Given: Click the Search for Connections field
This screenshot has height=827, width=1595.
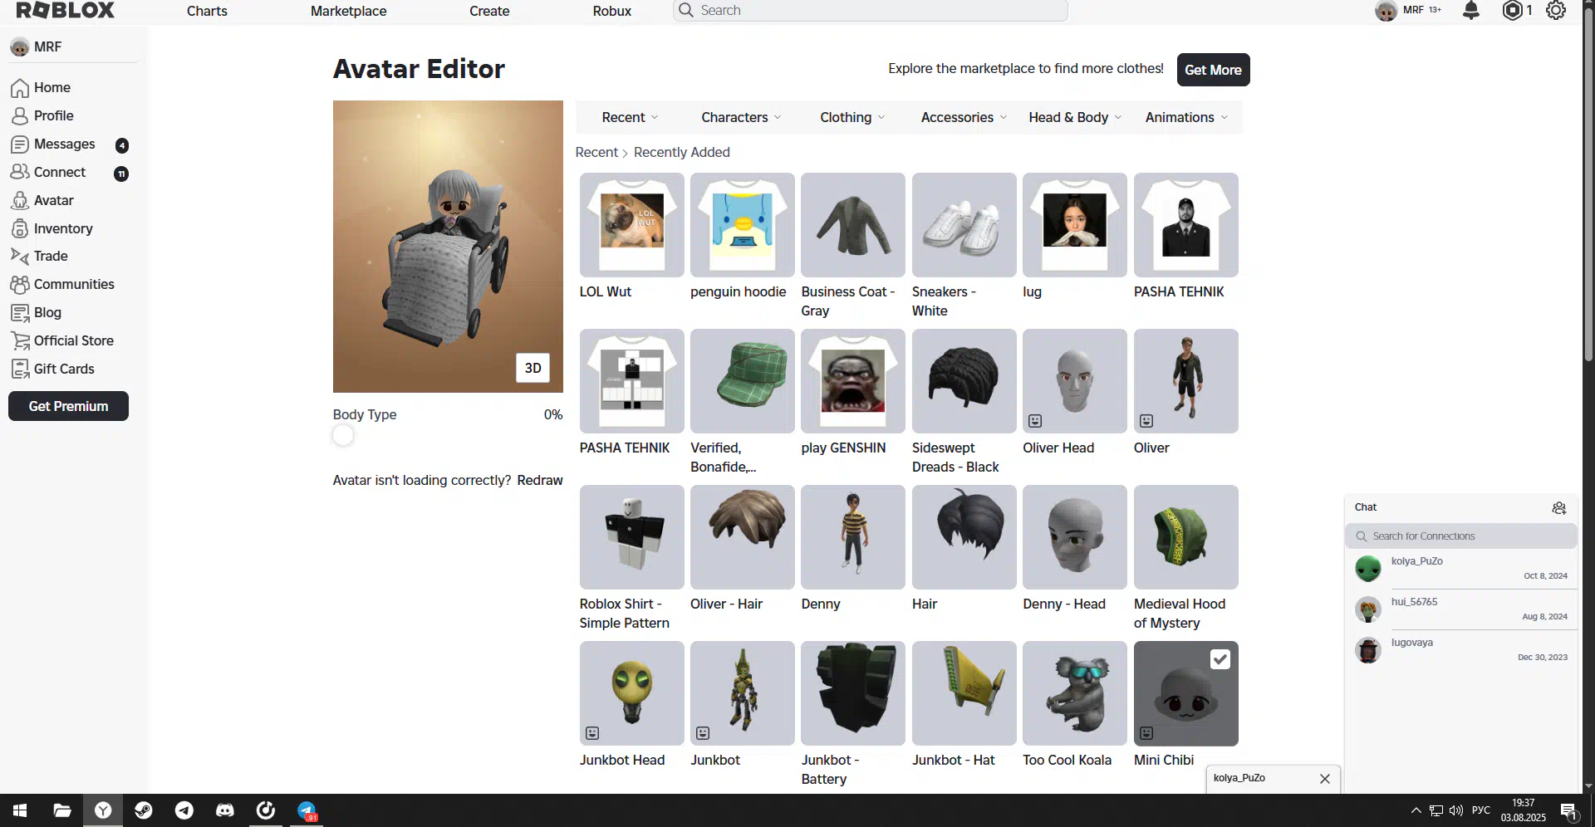Looking at the screenshot, I should pos(1460,536).
